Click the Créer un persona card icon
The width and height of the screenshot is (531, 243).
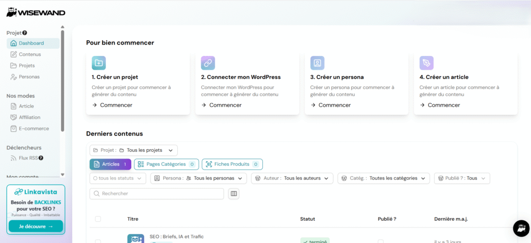click(x=317, y=63)
